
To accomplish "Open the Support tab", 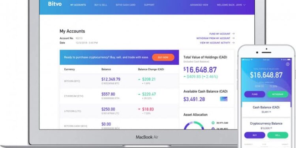I will click(149, 5).
